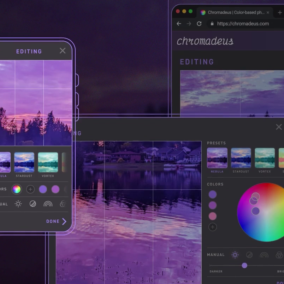The width and height of the screenshot is (284, 284).
Task: Go back using browser back arrow
Action: 179,24
